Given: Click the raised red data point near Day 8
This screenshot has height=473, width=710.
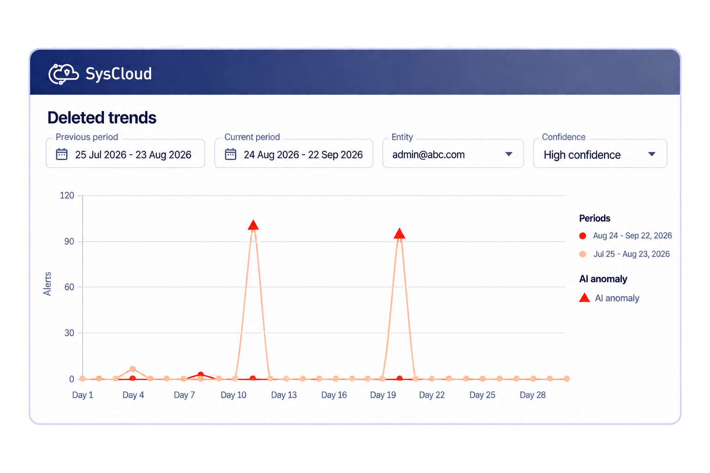Looking at the screenshot, I should [201, 375].
